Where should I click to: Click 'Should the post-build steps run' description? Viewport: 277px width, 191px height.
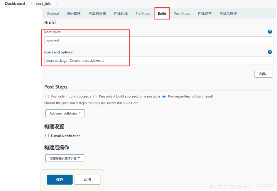click(92, 103)
